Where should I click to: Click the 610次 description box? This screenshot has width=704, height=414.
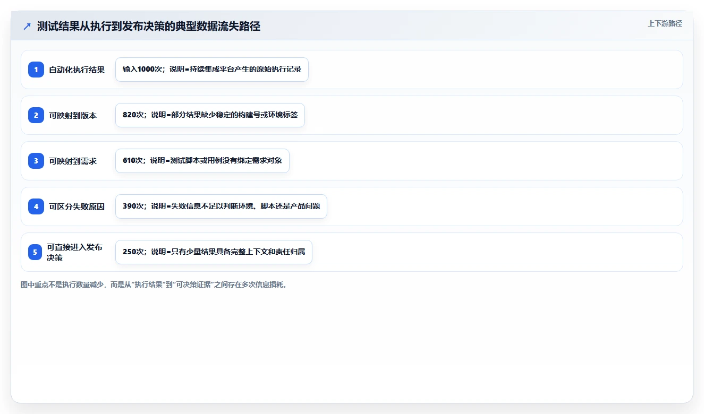coord(202,161)
